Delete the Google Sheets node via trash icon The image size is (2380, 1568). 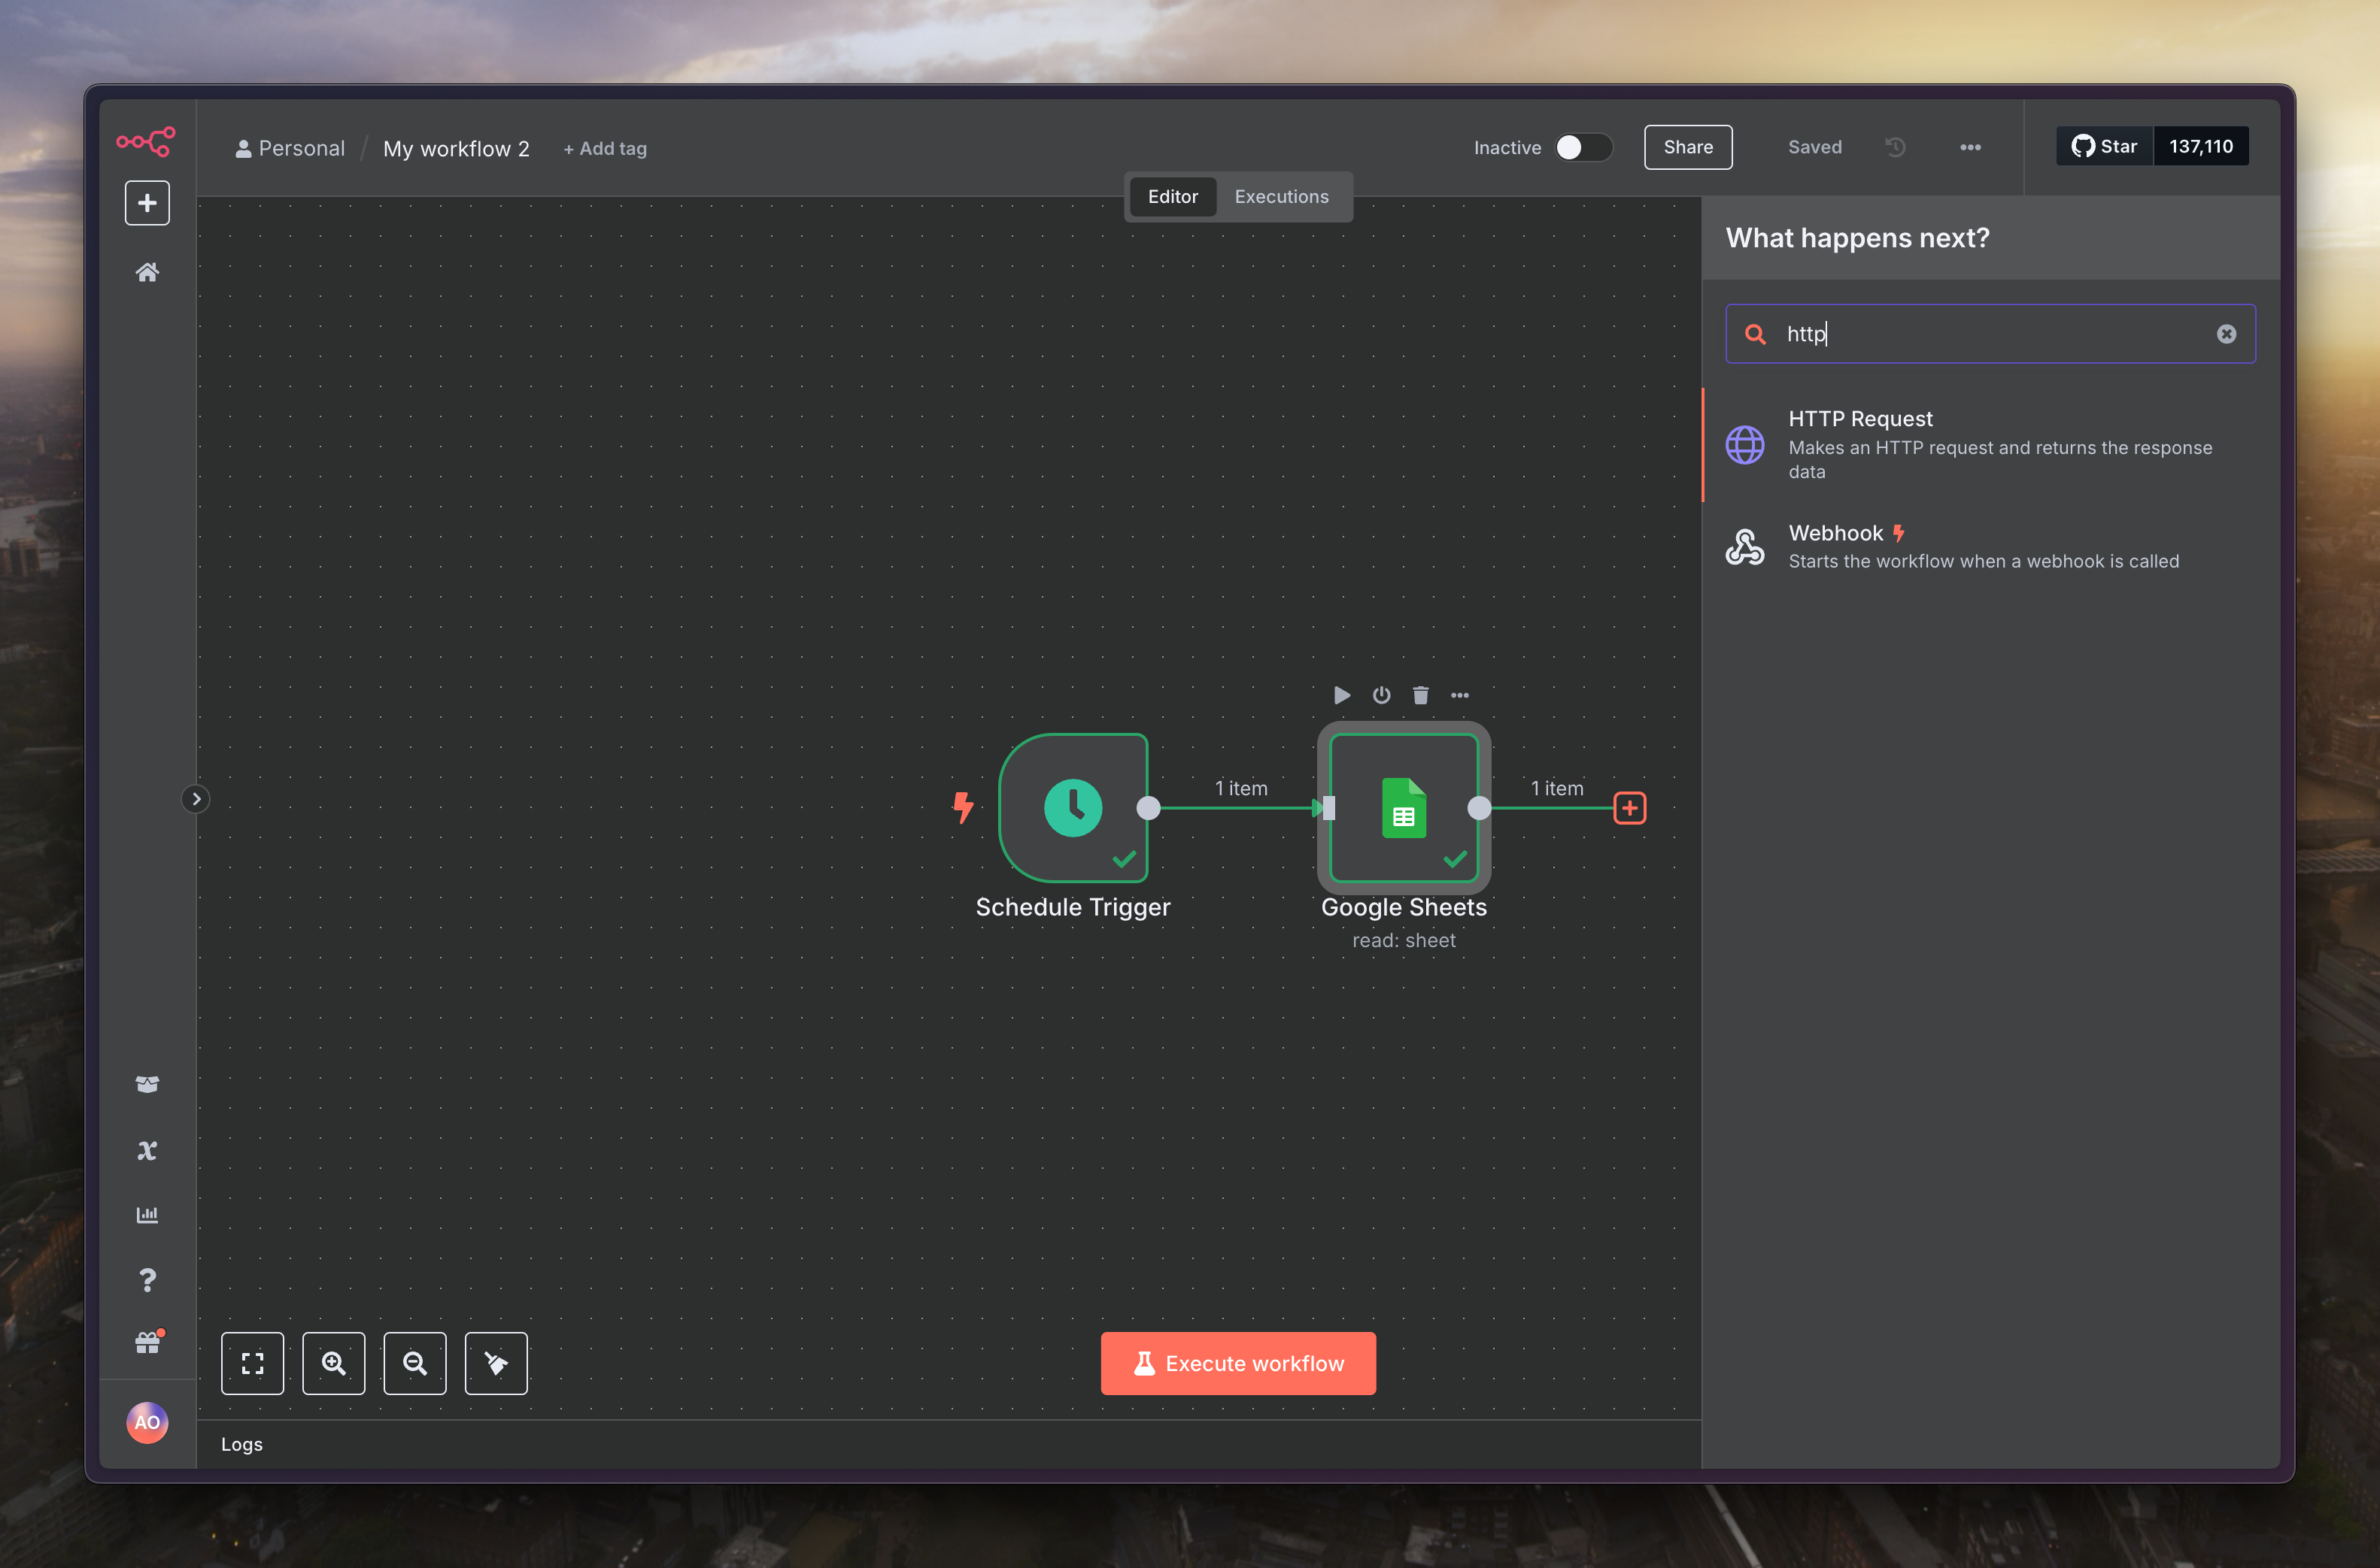[1421, 695]
